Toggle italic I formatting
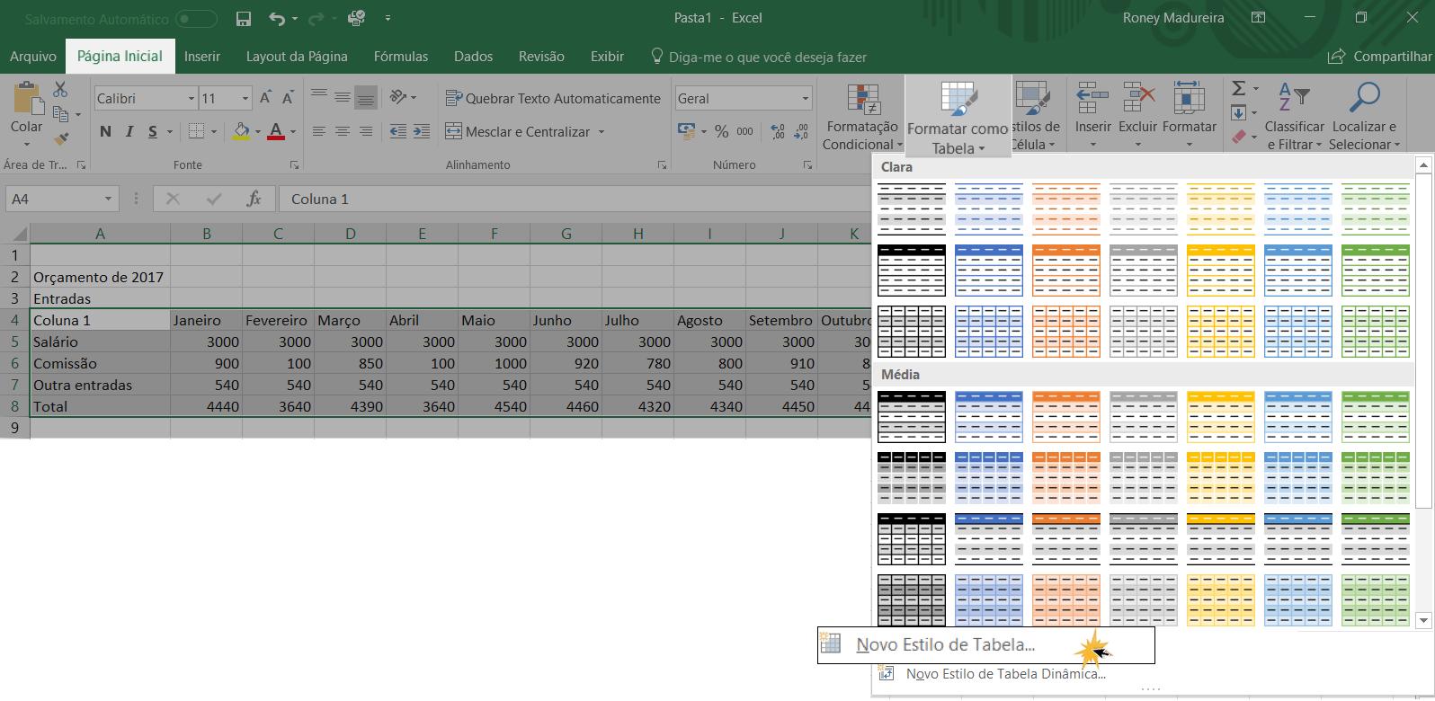This screenshot has width=1435, height=701. click(129, 131)
